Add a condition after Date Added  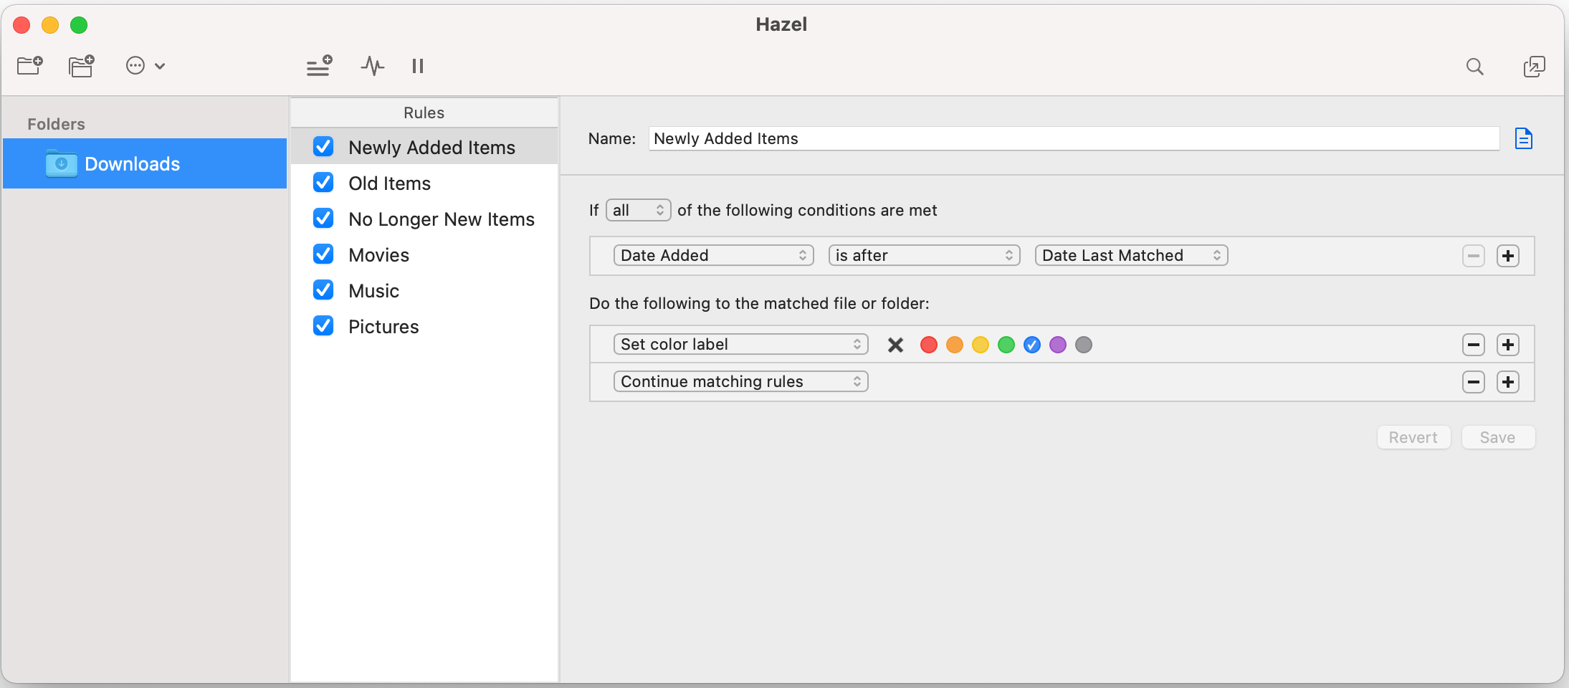click(1508, 256)
